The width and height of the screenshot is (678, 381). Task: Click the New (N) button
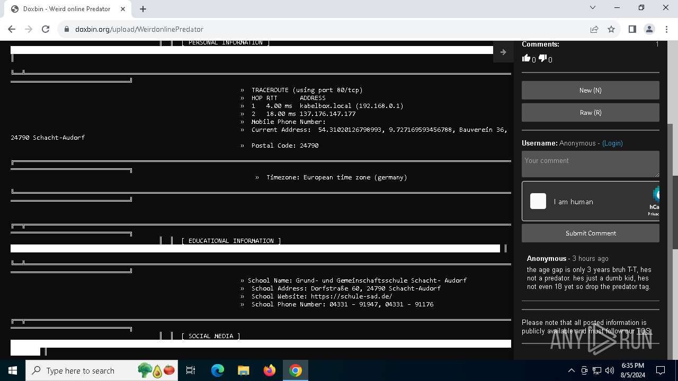[x=591, y=90]
